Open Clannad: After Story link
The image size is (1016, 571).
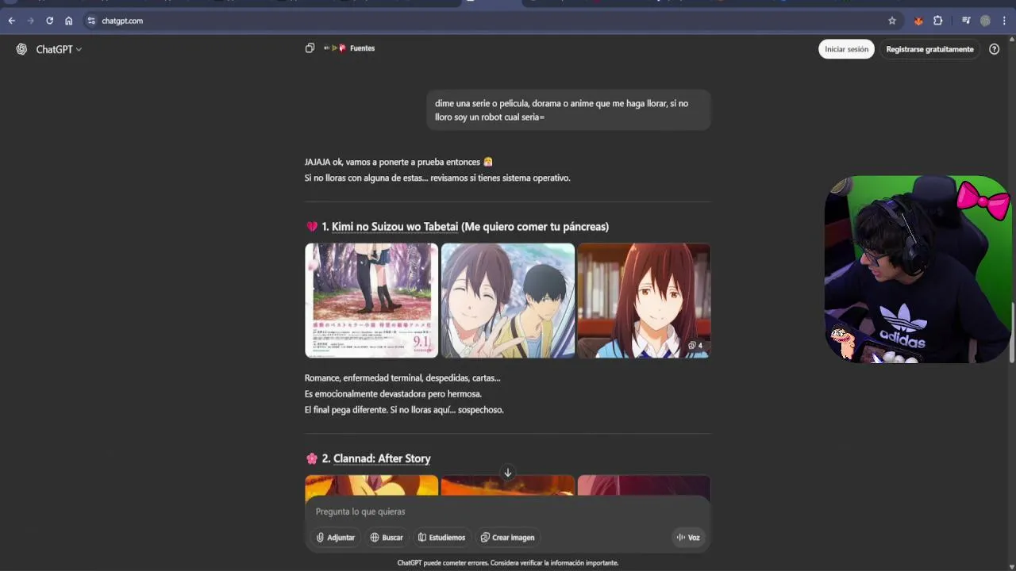[x=382, y=458]
